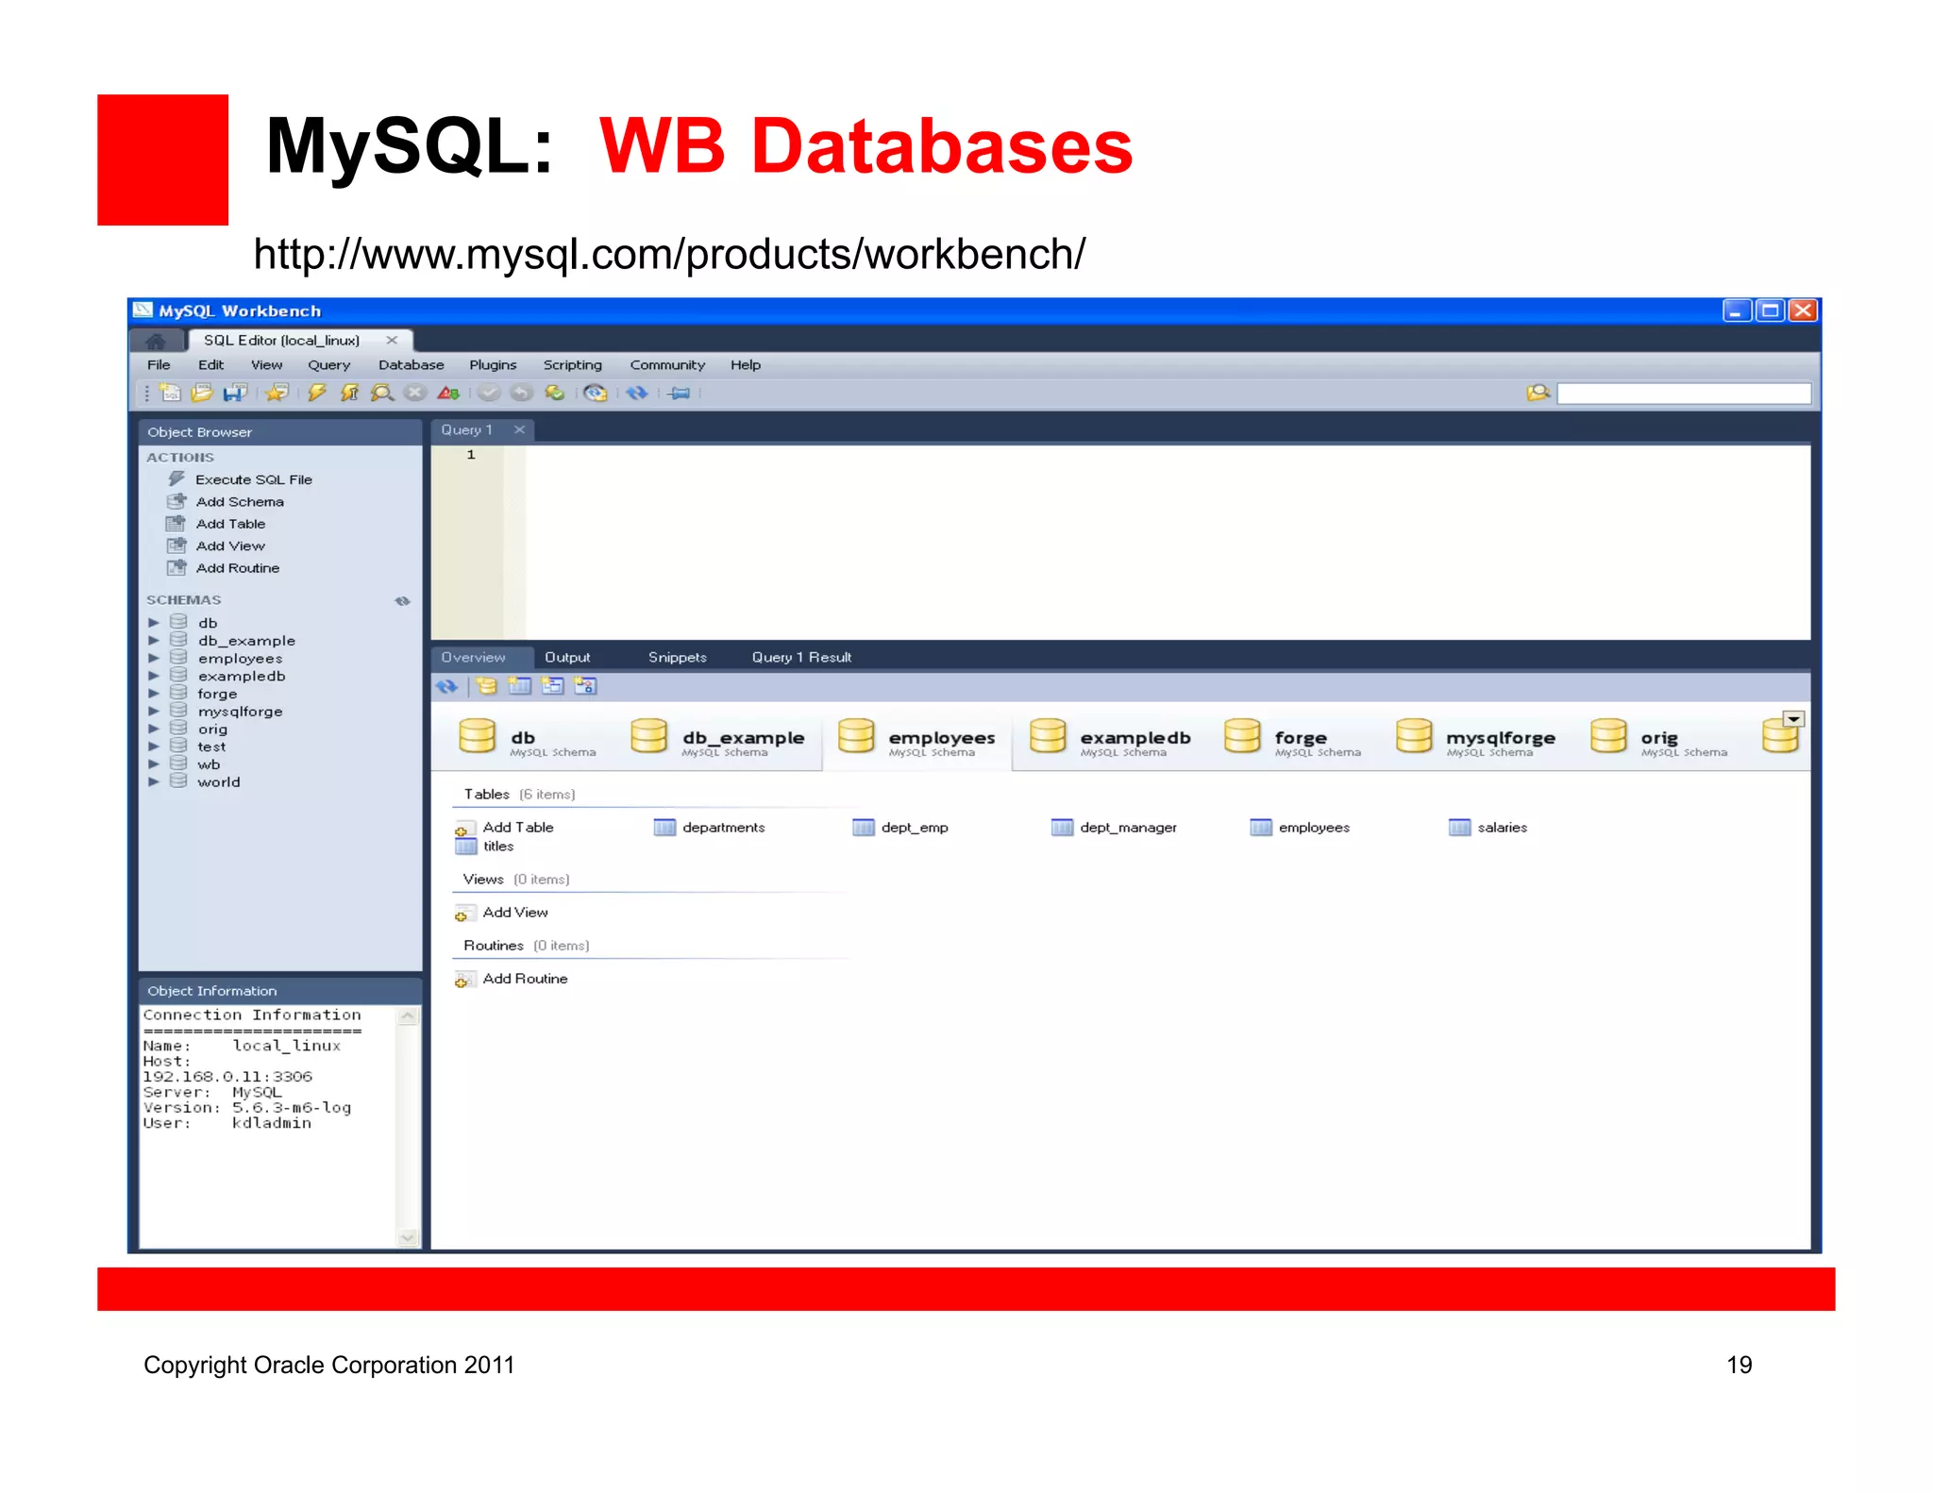This screenshot has height=1493, width=1933.
Task: Switch to Query 1 Result tab
Action: 801,658
